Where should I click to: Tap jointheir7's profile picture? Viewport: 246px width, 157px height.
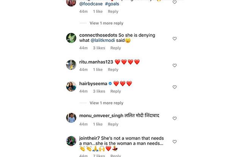[71, 141]
